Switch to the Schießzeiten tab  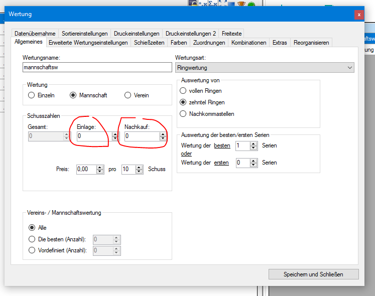pyautogui.click(x=149, y=43)
